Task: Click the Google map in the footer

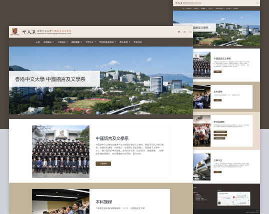Action: pos(233,198)
